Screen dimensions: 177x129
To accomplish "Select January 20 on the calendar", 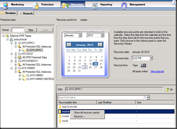I will (x=95, y=64).
